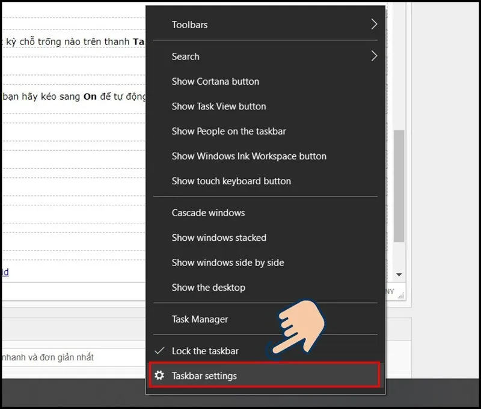
Task: Open the Search menu entry
Action: 265,56
